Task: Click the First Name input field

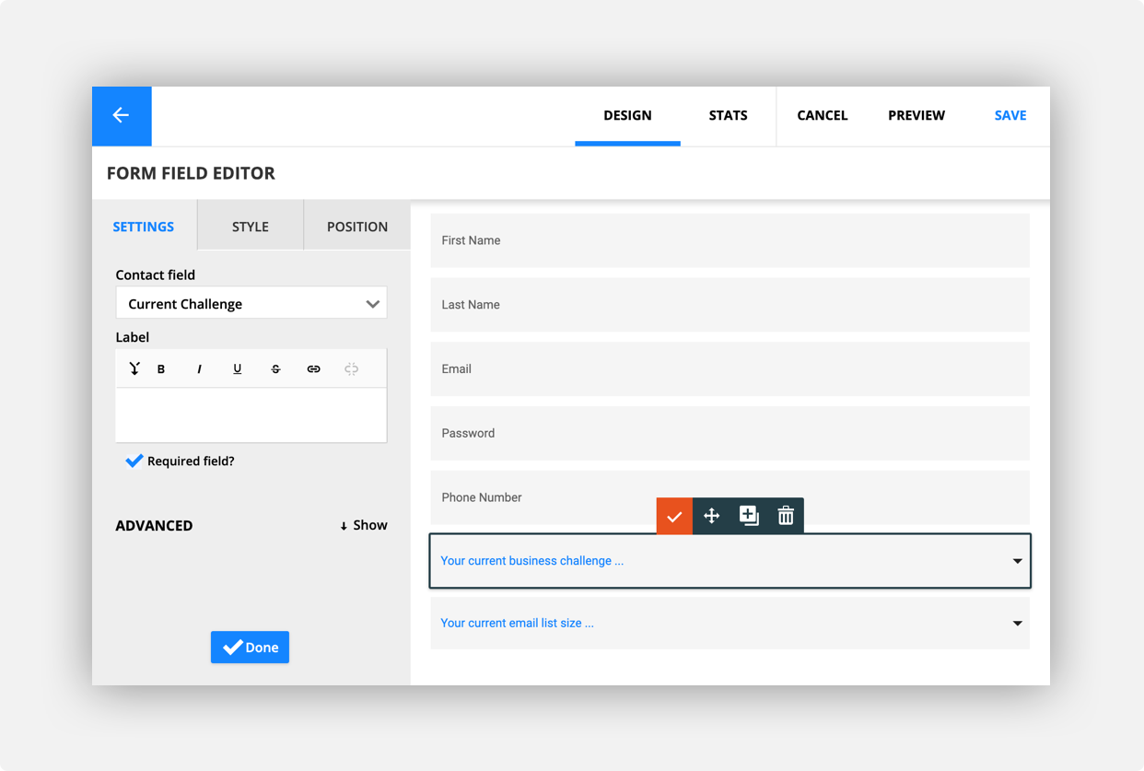Action: [730, 240]
